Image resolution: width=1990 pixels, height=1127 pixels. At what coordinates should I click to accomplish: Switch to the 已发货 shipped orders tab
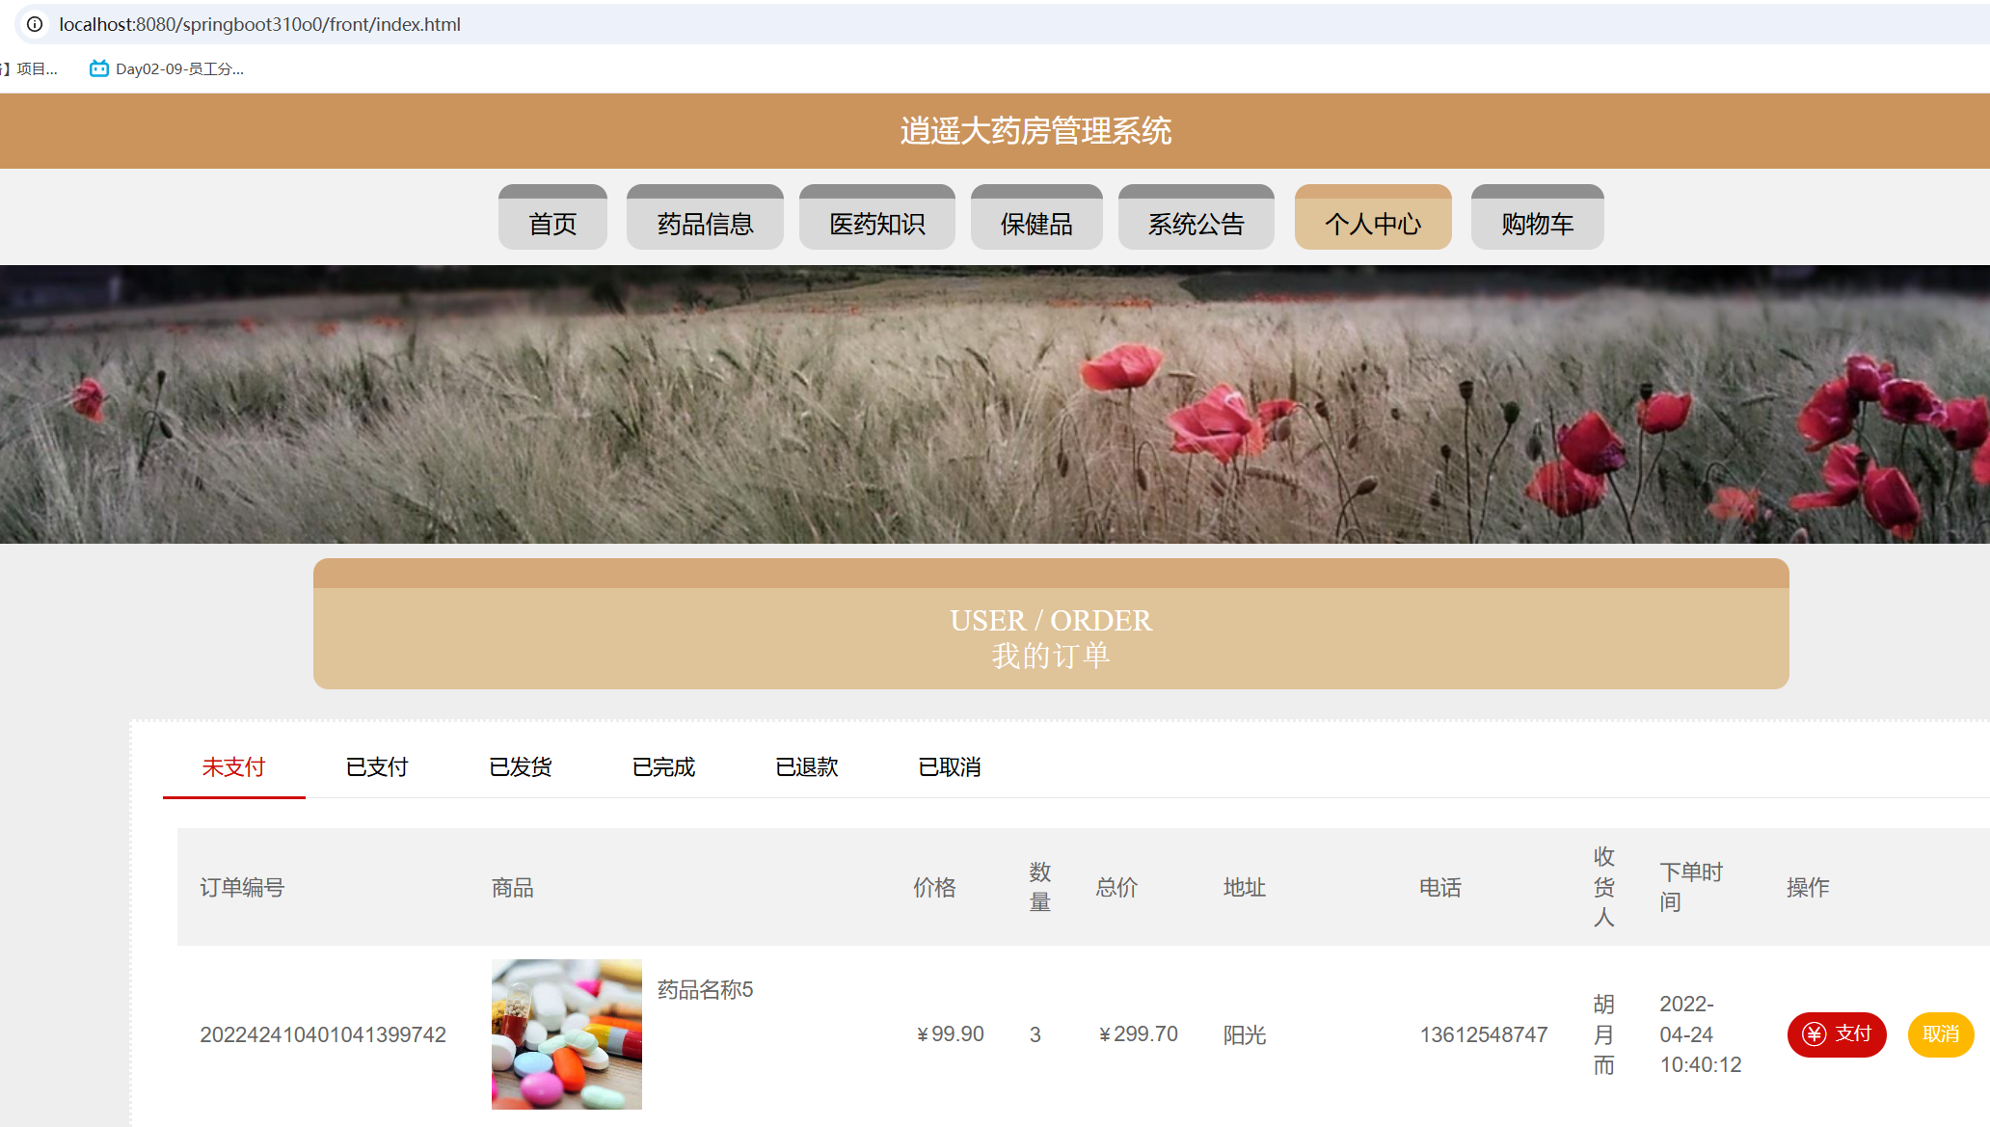coord(520,766)
